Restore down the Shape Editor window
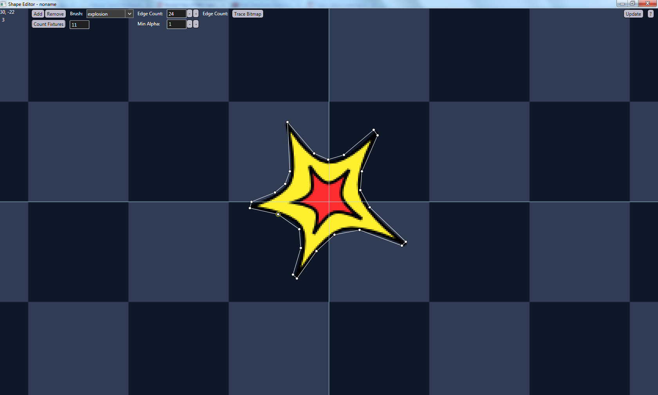The width and height of the screenshot is (658, 395). point(633,4)
